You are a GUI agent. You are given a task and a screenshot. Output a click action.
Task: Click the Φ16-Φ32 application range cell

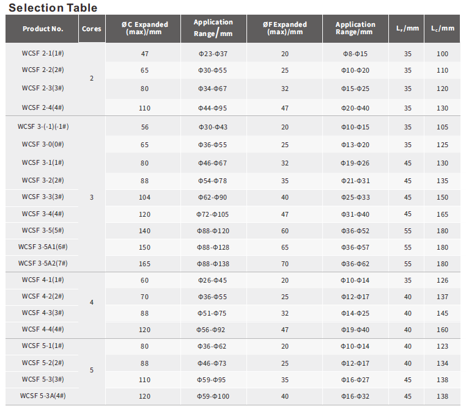coord(355,396)
